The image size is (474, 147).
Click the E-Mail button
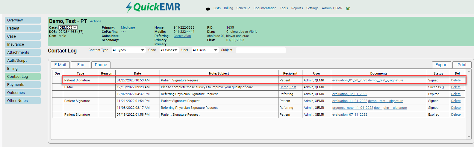[x=60, y=65]
